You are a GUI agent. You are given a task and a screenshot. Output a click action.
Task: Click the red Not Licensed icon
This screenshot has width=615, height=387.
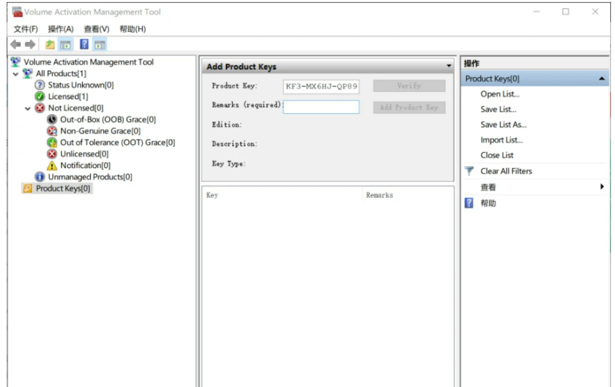click(x=40, y=108)
